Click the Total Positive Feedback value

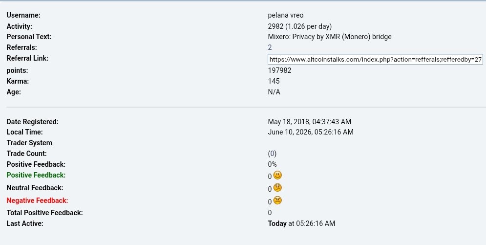(270, 213)
